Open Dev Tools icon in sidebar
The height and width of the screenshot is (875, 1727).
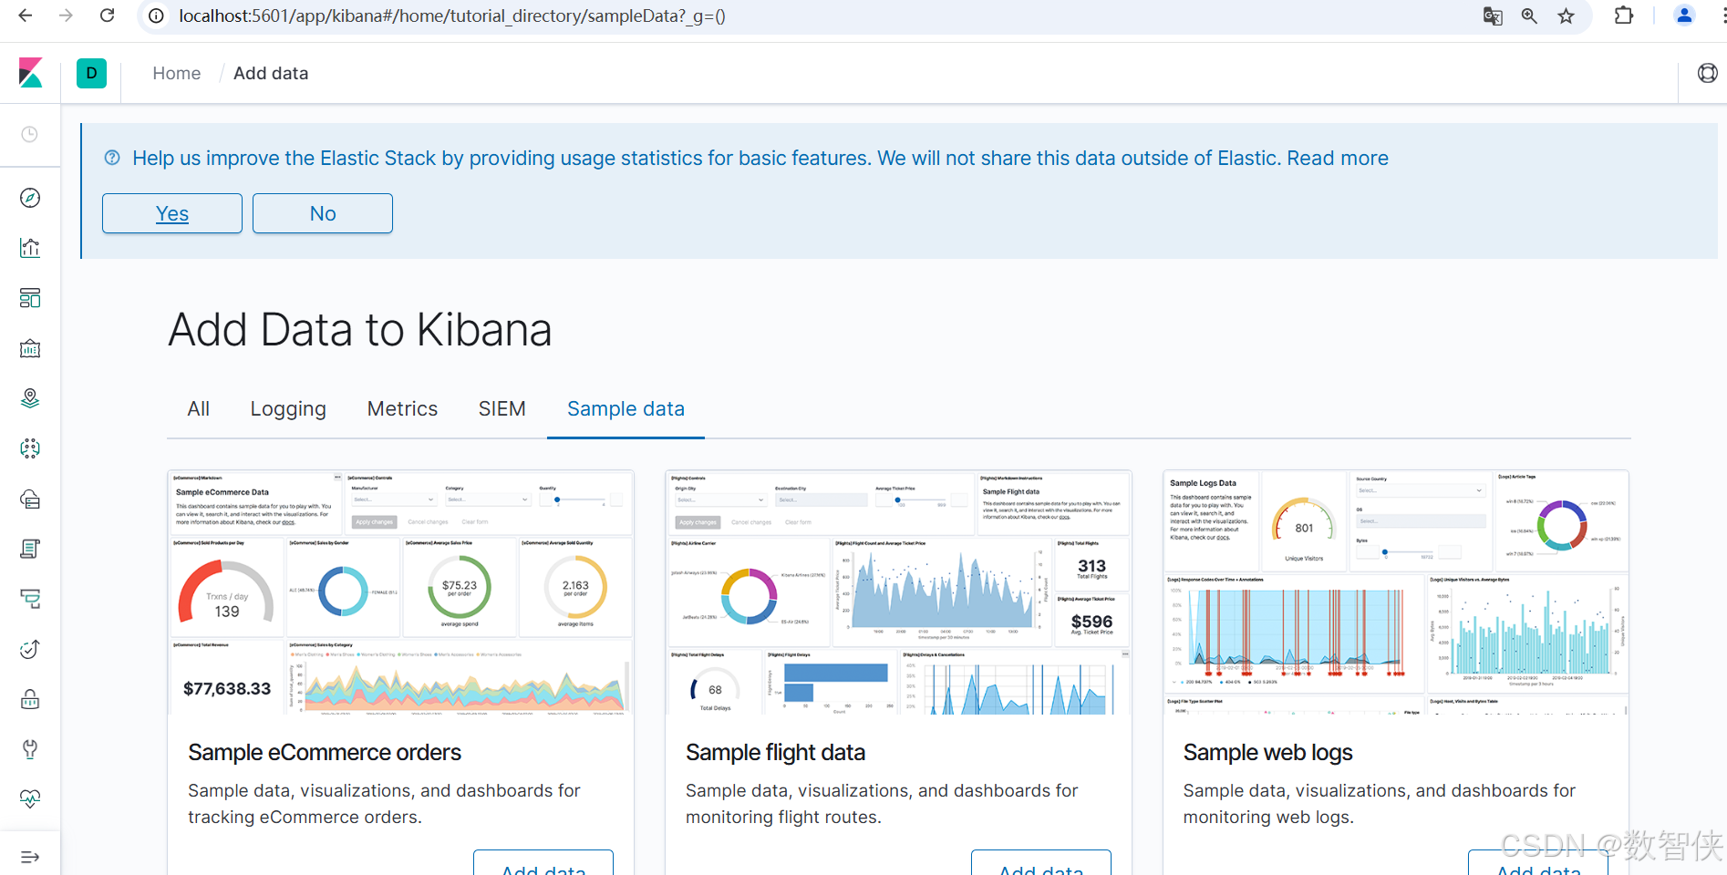tap(30, 749)
